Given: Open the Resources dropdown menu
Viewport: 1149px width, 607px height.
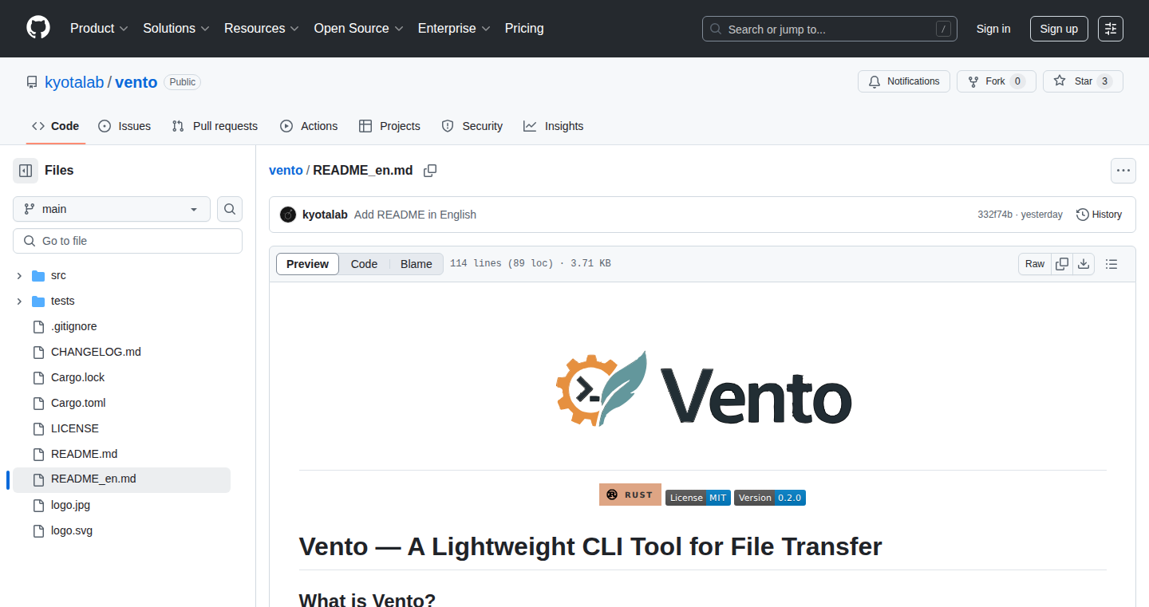Looking at the screenshot, I should click(x=262, y=29).
